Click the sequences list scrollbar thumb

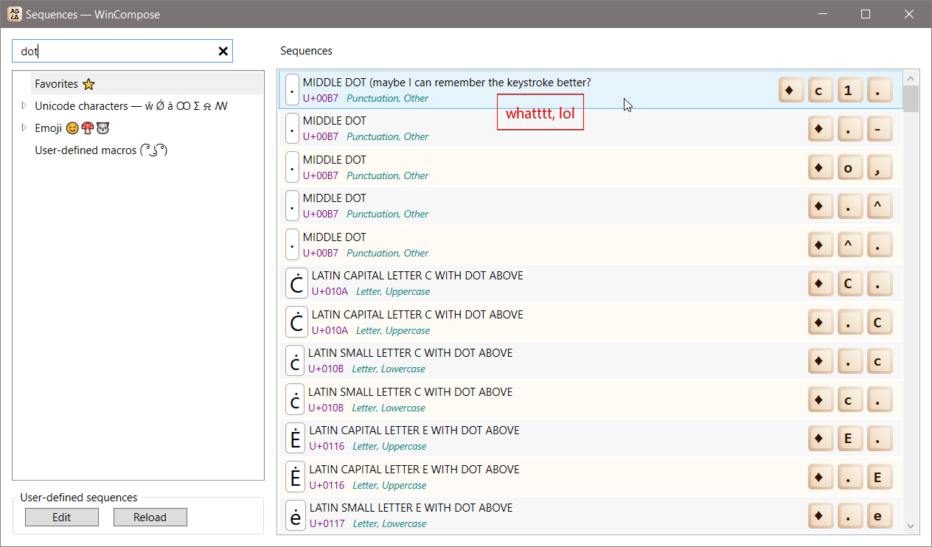911,99
